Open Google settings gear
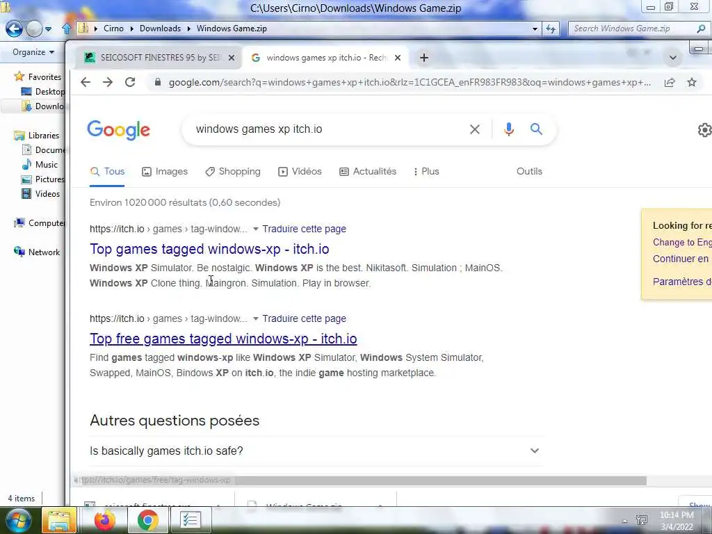The width and height of the screenshot is (712, 534). coord(704,130)
